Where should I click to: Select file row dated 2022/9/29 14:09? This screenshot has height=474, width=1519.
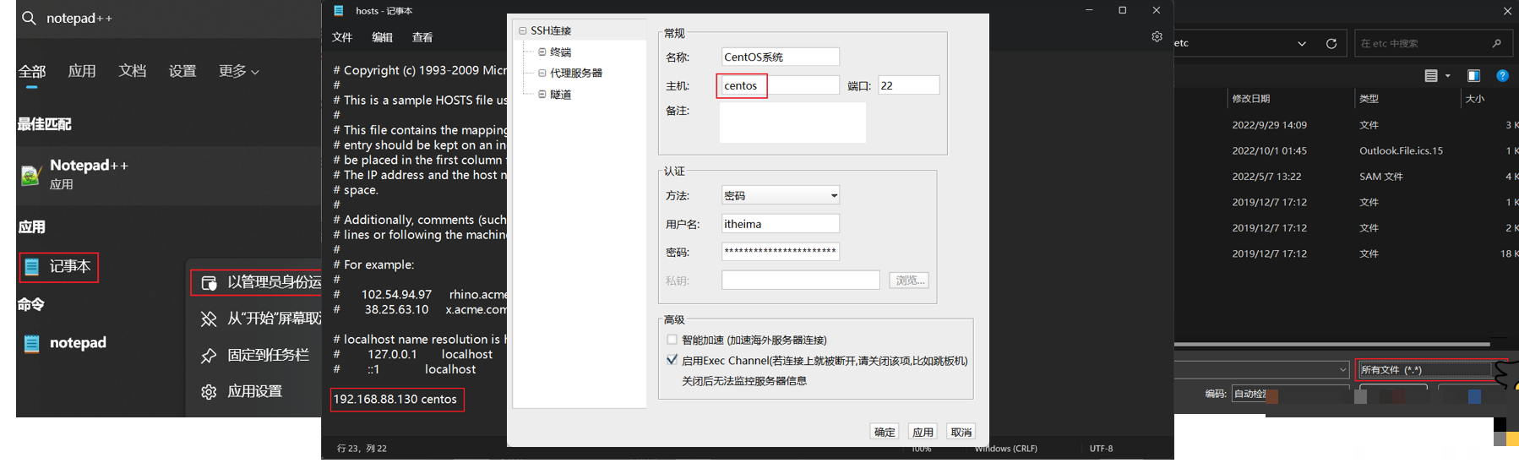(x=1347, y=125)
